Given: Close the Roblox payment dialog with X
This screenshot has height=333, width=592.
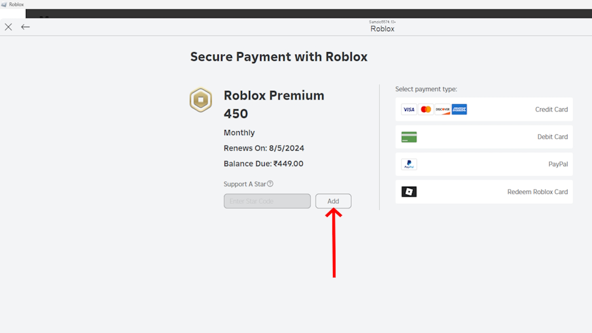Looking at the screenshot, I should pyautogui.click(x=9, y=27).
